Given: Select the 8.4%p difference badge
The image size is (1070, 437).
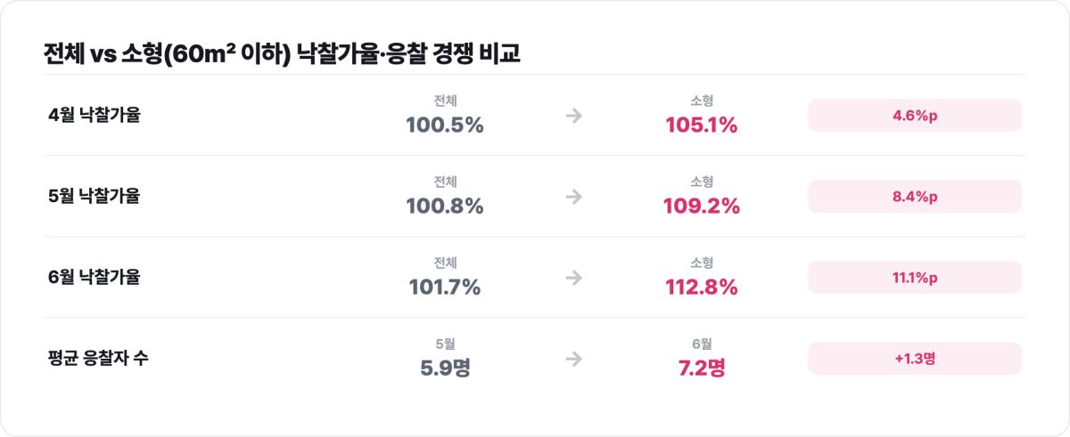Looking at the screenshot, I should click(915, 197).
